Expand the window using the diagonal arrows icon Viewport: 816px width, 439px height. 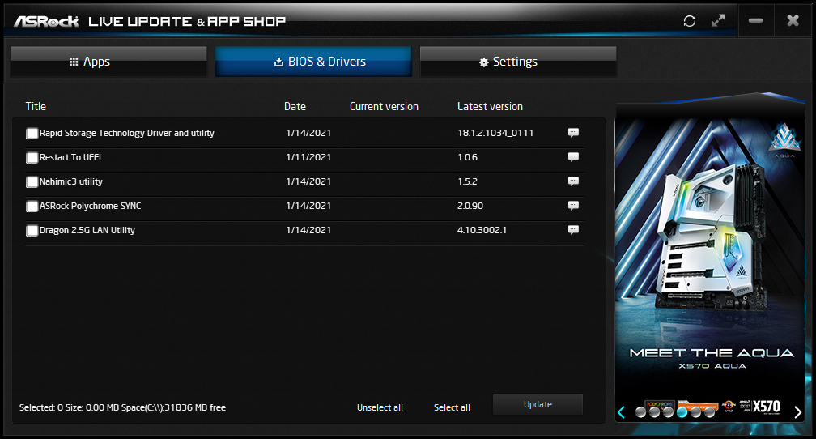point(718,20)
